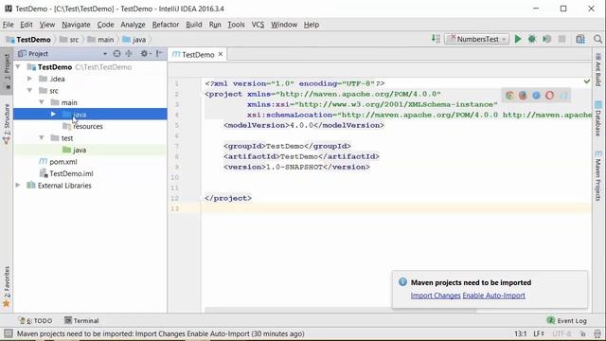The width and height of the screenshot is (606, 341).
Task: Open the Ant Build side tool window
Action: [598, 70]
